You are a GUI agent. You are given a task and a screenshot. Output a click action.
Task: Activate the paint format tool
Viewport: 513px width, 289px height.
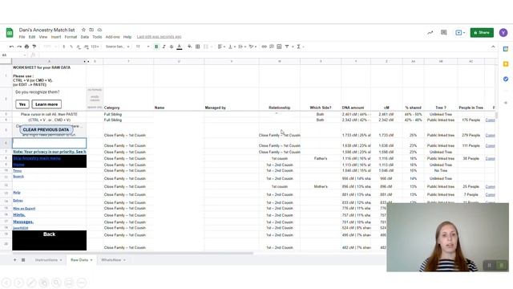click(x=34, y=47)
